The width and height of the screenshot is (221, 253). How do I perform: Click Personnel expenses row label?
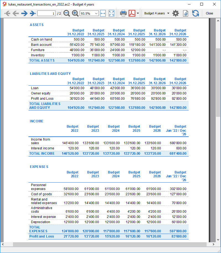38,187
